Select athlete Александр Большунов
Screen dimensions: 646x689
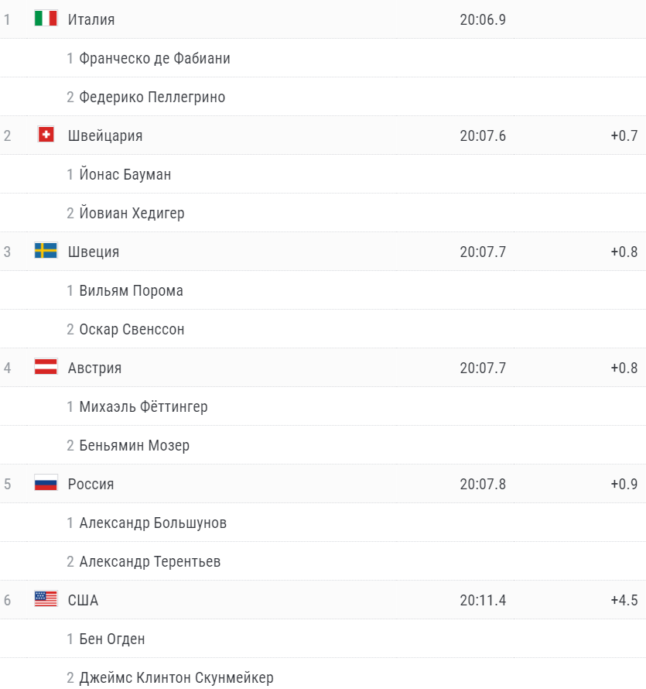coord(153,523)
